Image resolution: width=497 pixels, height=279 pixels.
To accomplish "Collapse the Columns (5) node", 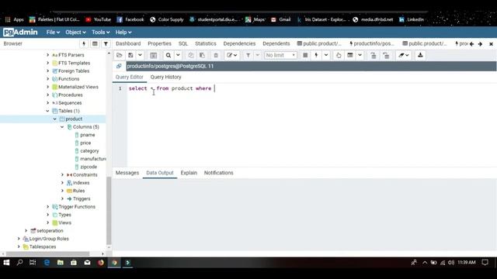I will point(62,127).
